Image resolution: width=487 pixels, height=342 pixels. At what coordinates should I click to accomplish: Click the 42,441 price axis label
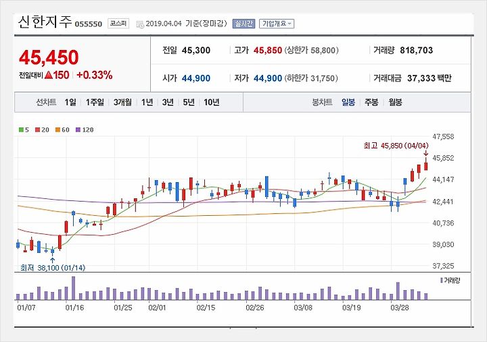click(x=443, y=202)
